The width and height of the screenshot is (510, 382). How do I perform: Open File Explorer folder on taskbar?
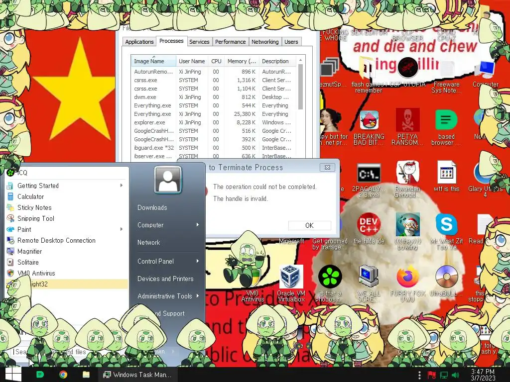[x=86, y=375]
